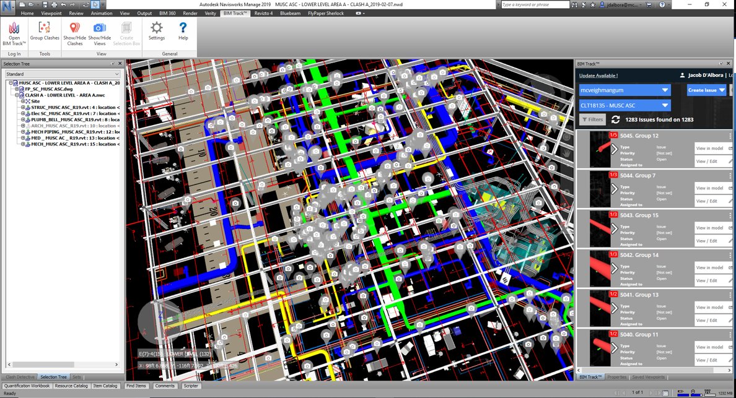Switch to the Home ribbon tab
This screenshot has width=736, height=398.
(27, 13)
